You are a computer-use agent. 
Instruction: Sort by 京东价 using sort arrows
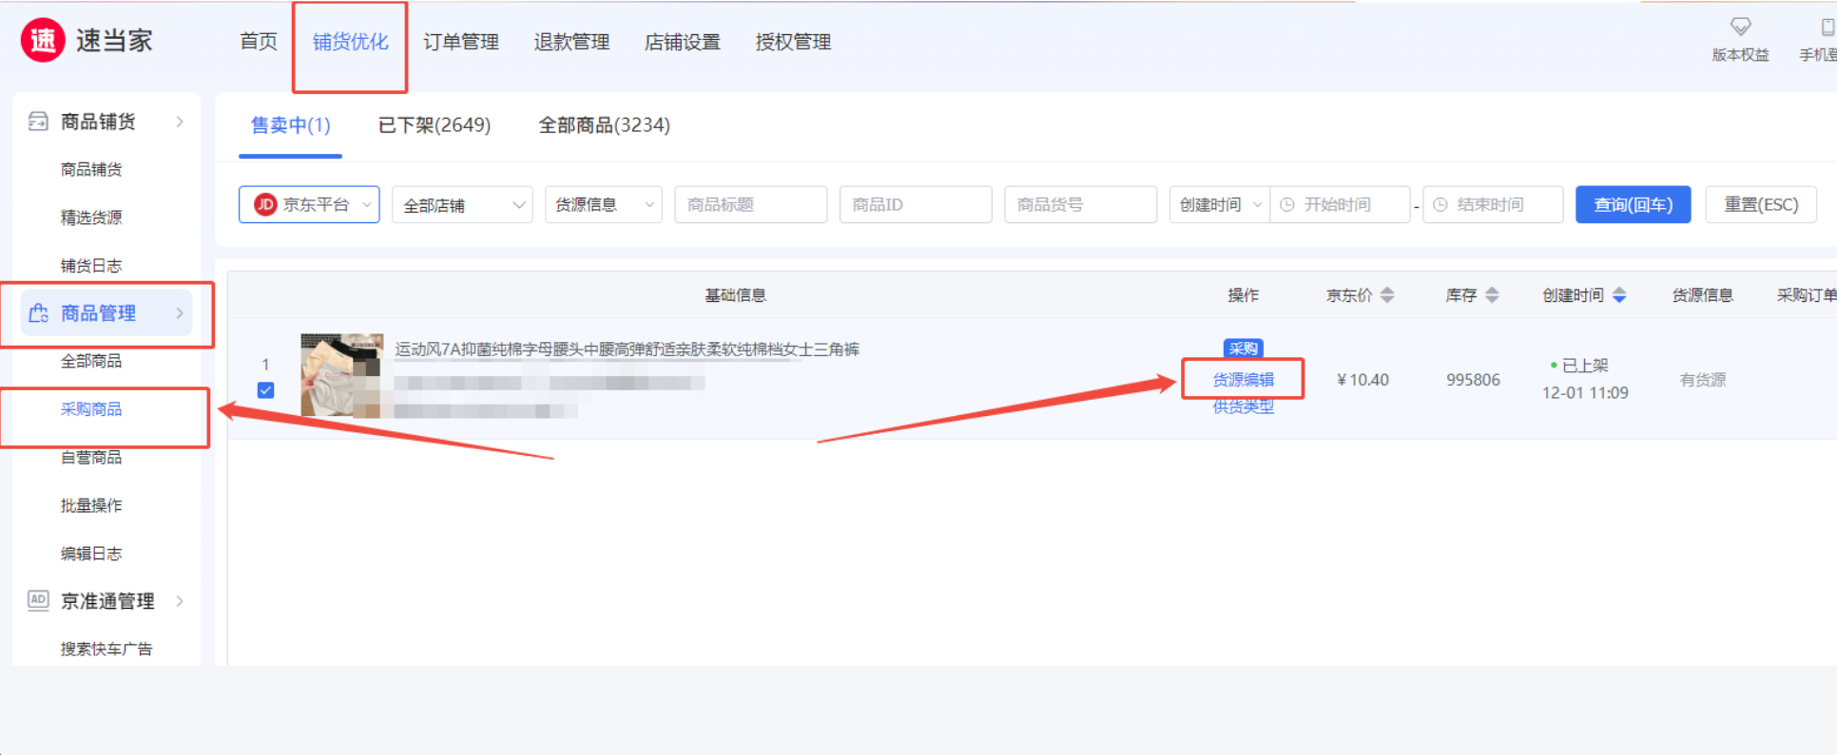pos(1387,295)
